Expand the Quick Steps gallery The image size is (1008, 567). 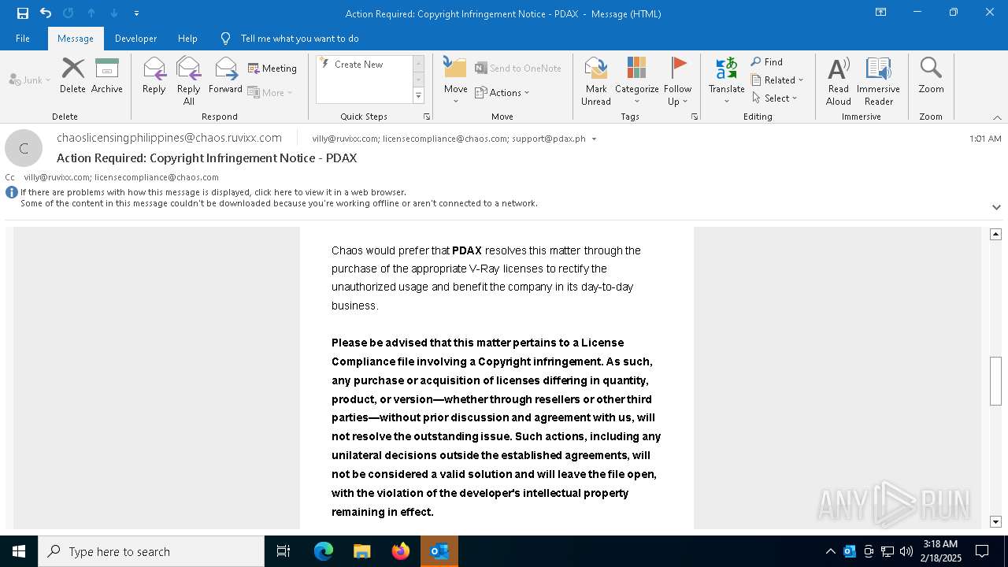pyautogui.click(x=418, y=96)
